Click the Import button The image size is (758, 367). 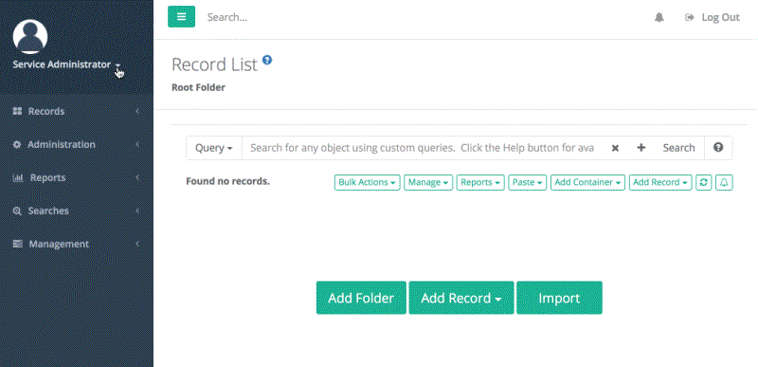(559, 298)
